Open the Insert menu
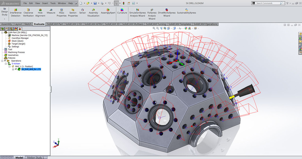This screenshot has width=302, height=159. click(x=45, y=3)
